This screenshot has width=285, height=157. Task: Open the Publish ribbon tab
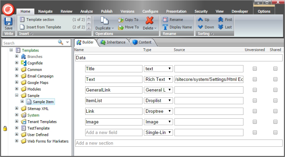coord(107,11)
